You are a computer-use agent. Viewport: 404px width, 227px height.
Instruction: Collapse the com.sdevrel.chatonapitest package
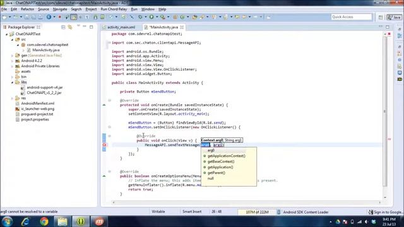tap(18, 45)
